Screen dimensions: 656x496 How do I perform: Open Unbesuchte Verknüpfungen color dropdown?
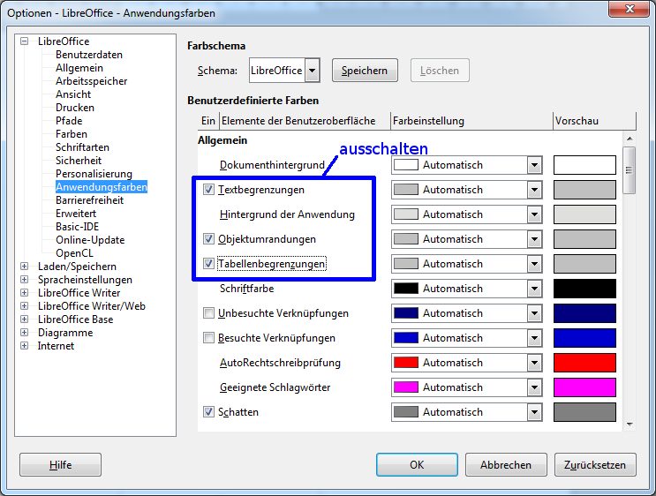point(534,312)
